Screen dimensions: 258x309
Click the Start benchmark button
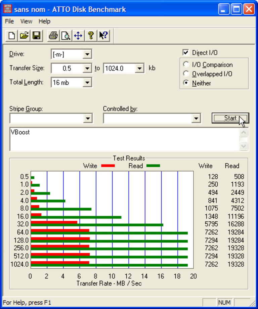coord(230,118)
